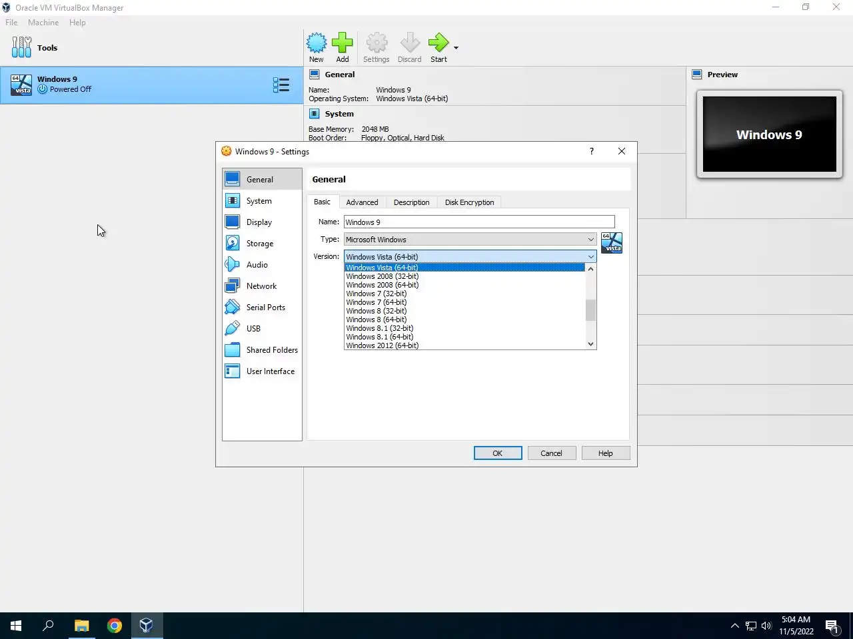This screenshot has height=639, width=853.
Task: Select Windows 8.1 (64-bit) from list
Action: [464, 337]
